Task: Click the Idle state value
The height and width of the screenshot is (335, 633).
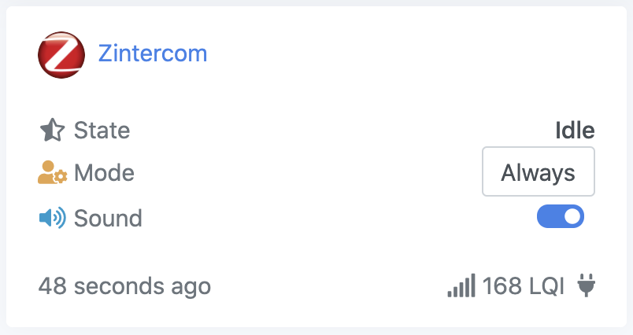Action: tap(575, 130)
